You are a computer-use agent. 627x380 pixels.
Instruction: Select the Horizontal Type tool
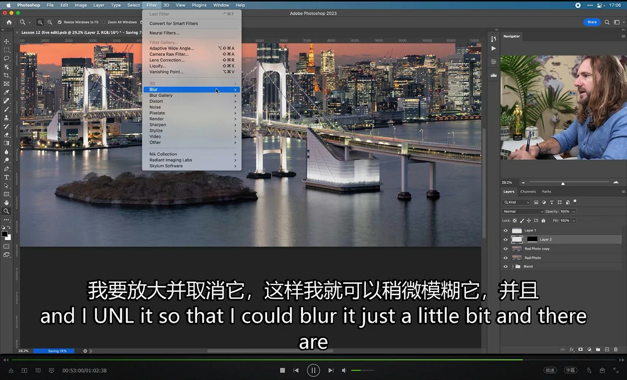tap(6, 177)
